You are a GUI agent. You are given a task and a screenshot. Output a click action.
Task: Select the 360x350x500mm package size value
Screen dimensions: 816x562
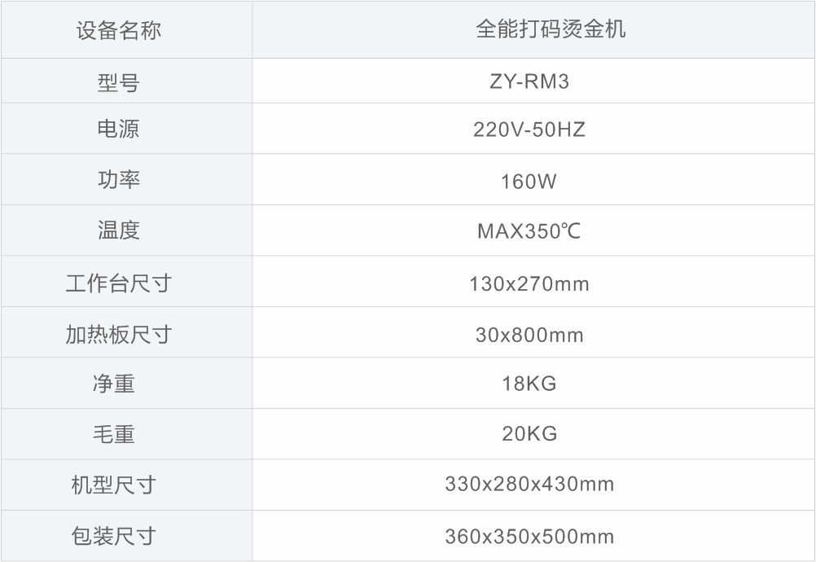(x=529, y=537)
